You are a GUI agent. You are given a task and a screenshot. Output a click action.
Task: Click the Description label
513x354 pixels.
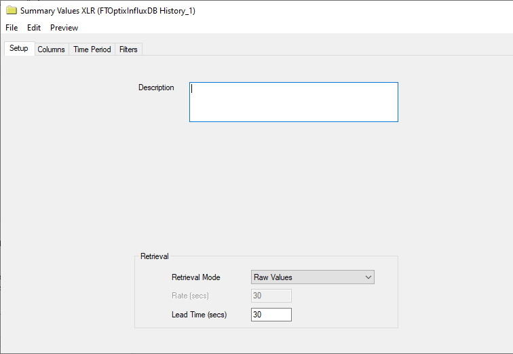[x=156, y=87]
